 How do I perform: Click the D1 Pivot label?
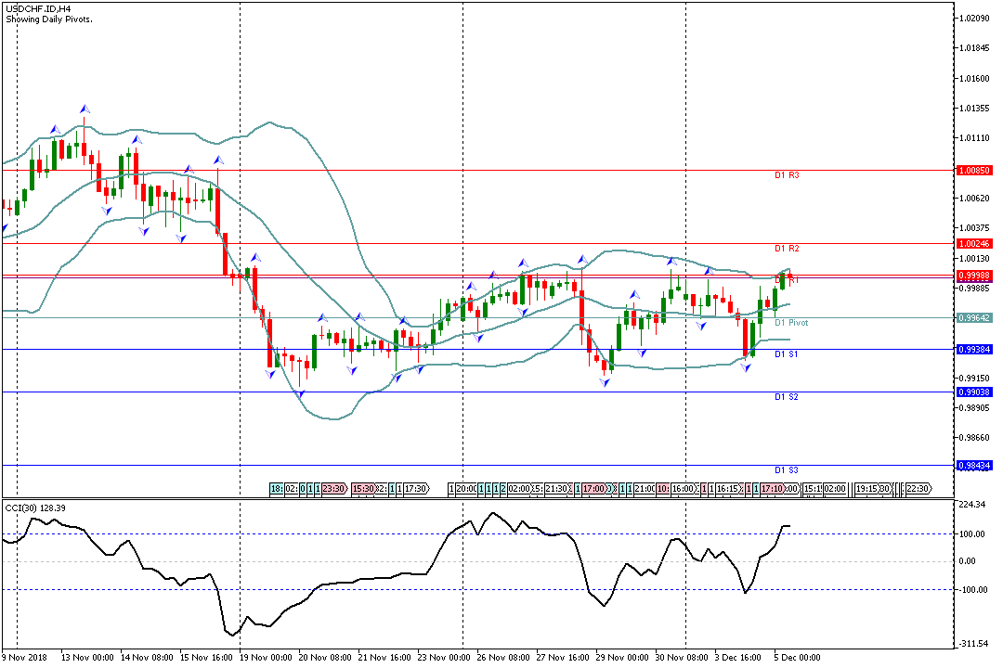coord(791,323)
